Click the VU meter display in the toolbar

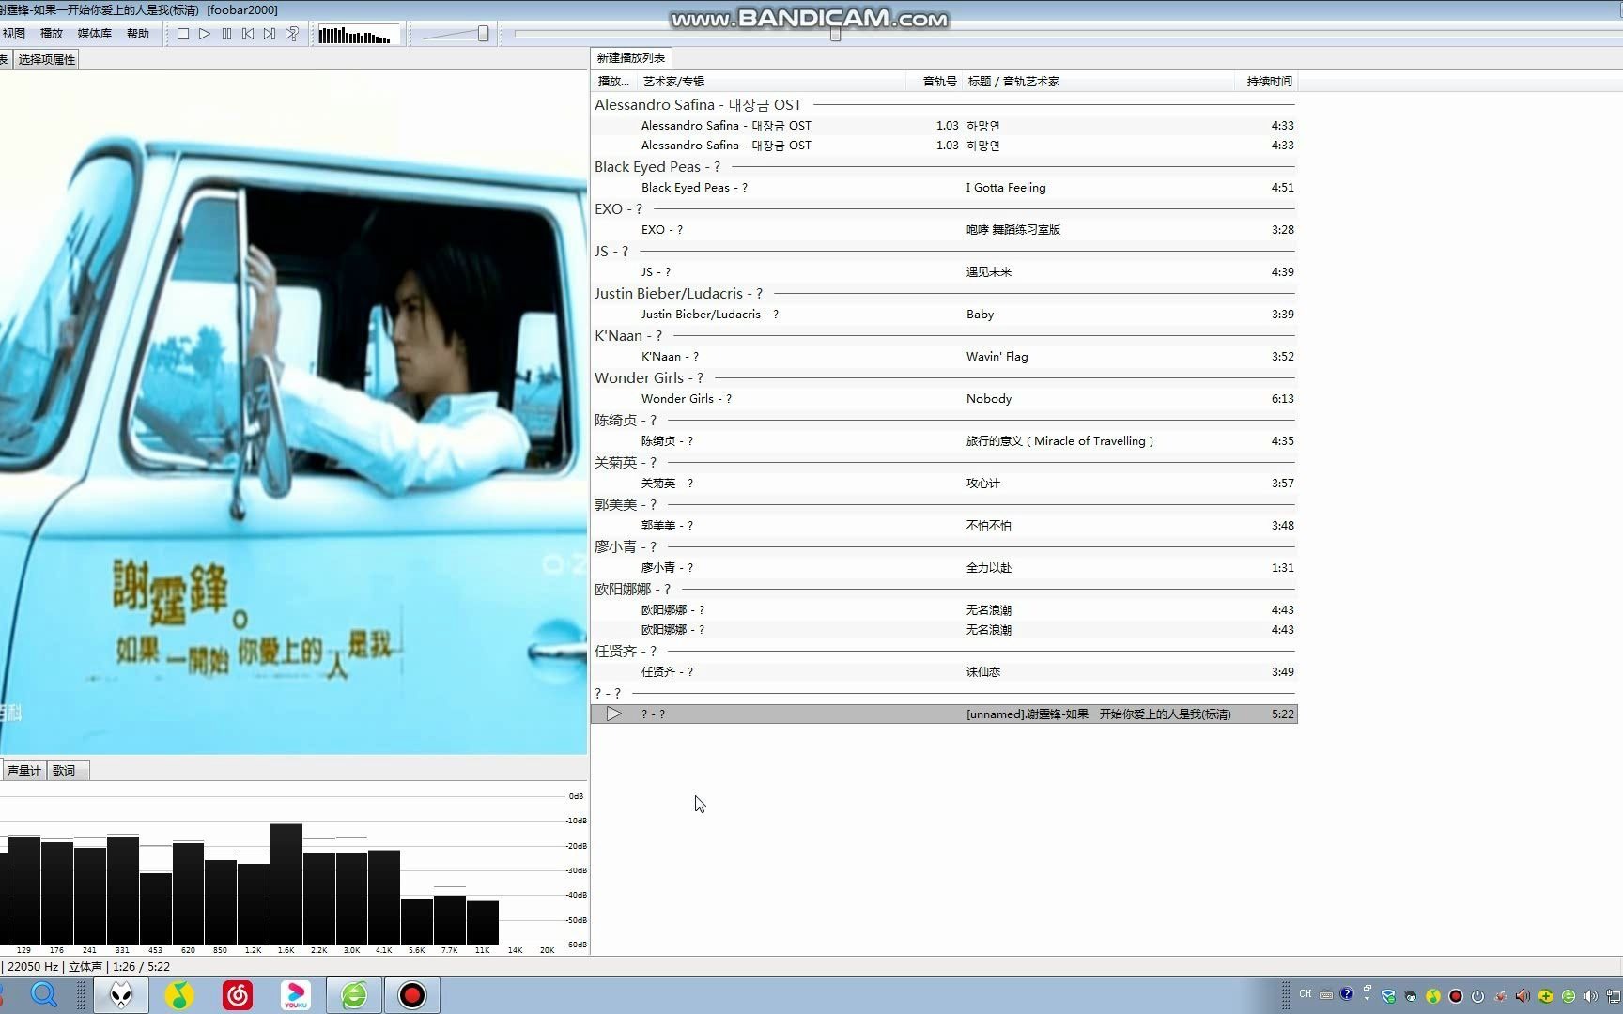pos(358,36)
